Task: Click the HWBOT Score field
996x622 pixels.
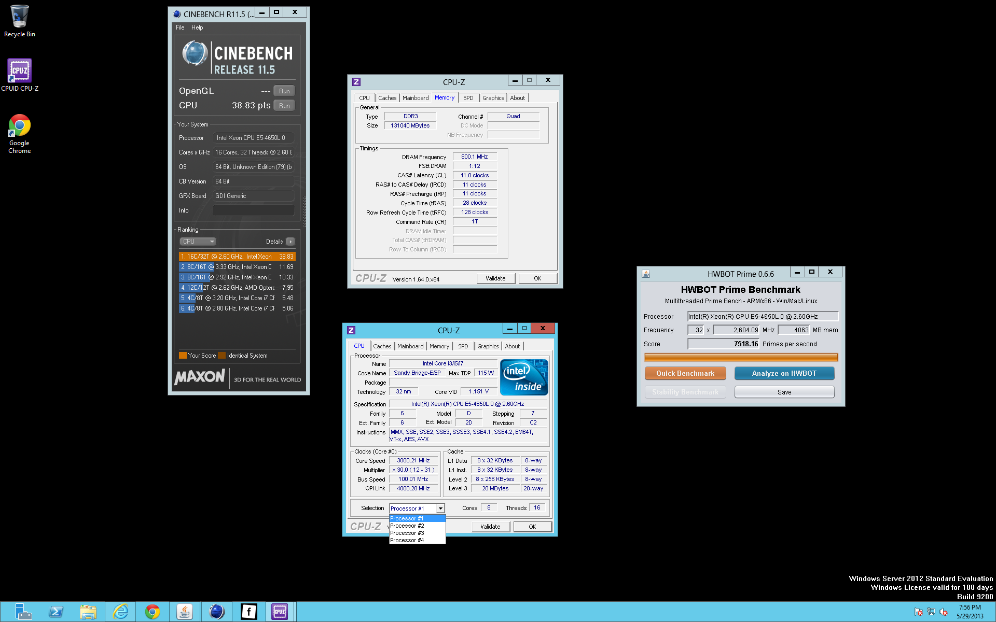Action: tap(723, 344)
